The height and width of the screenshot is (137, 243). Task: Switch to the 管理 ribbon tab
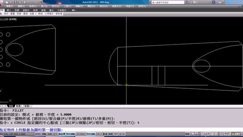tap(43, 10)
